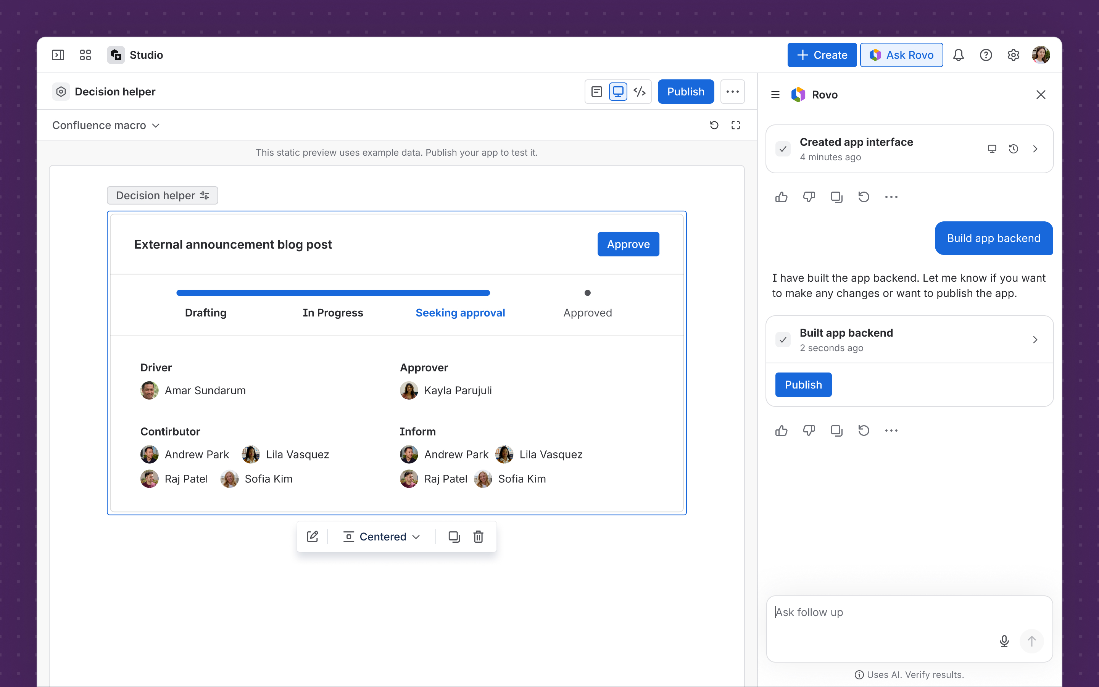Screen dimensions: 1099x687
Task: Open the more options menu beside Publish
Action: tap(733, 92)
